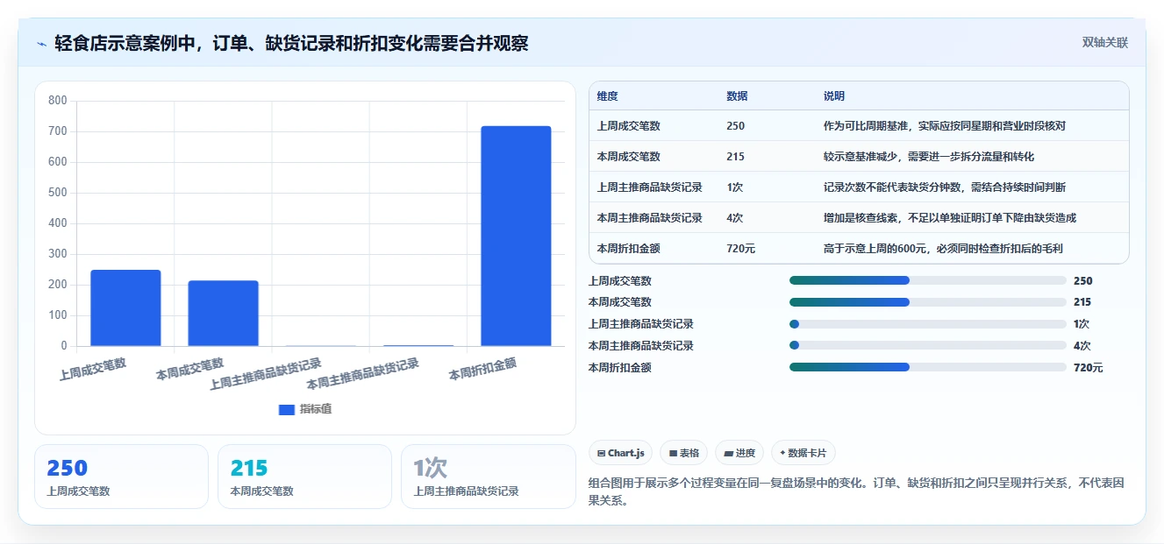
Task: Click the lightning icon beside the title
Action: 41,44
